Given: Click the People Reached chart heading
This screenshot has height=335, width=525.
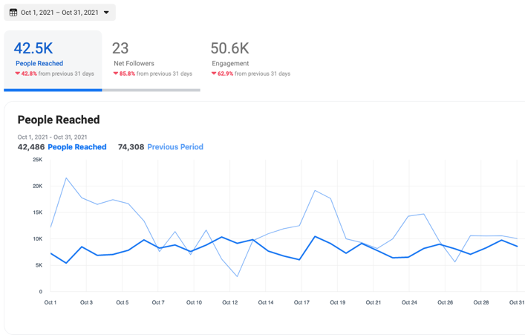Looking at the screenshot, I should pos(59,120).
